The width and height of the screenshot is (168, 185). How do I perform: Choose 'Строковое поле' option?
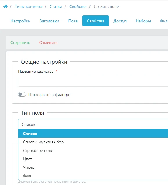93,150
